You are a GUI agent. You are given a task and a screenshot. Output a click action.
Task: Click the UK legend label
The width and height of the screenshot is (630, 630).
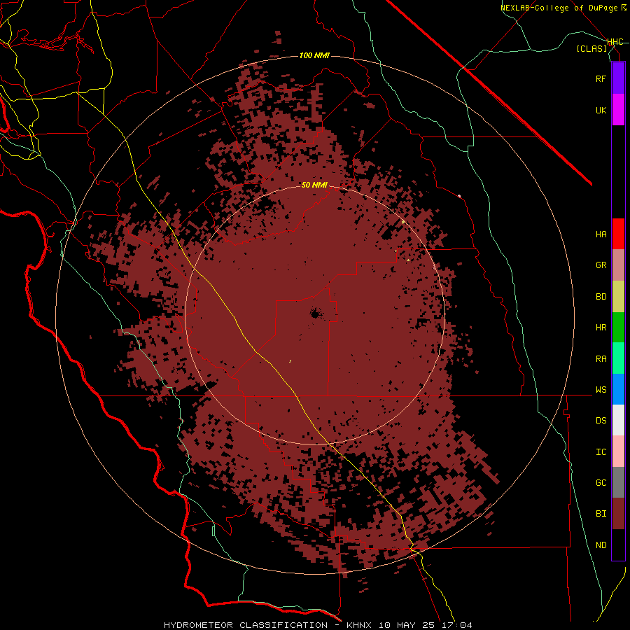tap(601, 110)
